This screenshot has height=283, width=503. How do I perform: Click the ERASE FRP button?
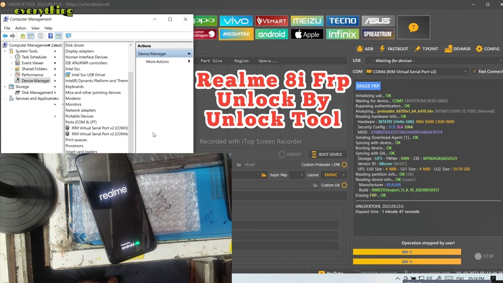tap(368, 86)
